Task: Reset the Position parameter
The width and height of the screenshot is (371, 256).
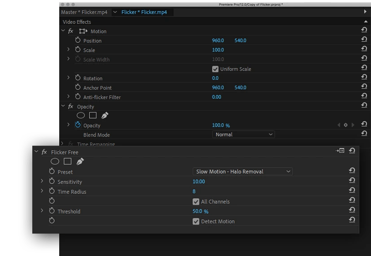Action: point(364,39)
